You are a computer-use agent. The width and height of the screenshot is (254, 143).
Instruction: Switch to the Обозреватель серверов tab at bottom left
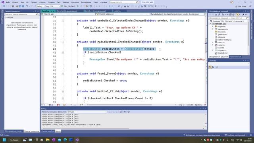[x=13, y=131]
